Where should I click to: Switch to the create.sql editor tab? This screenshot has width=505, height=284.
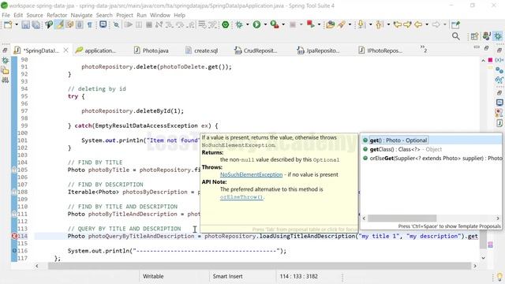[202, 50]
